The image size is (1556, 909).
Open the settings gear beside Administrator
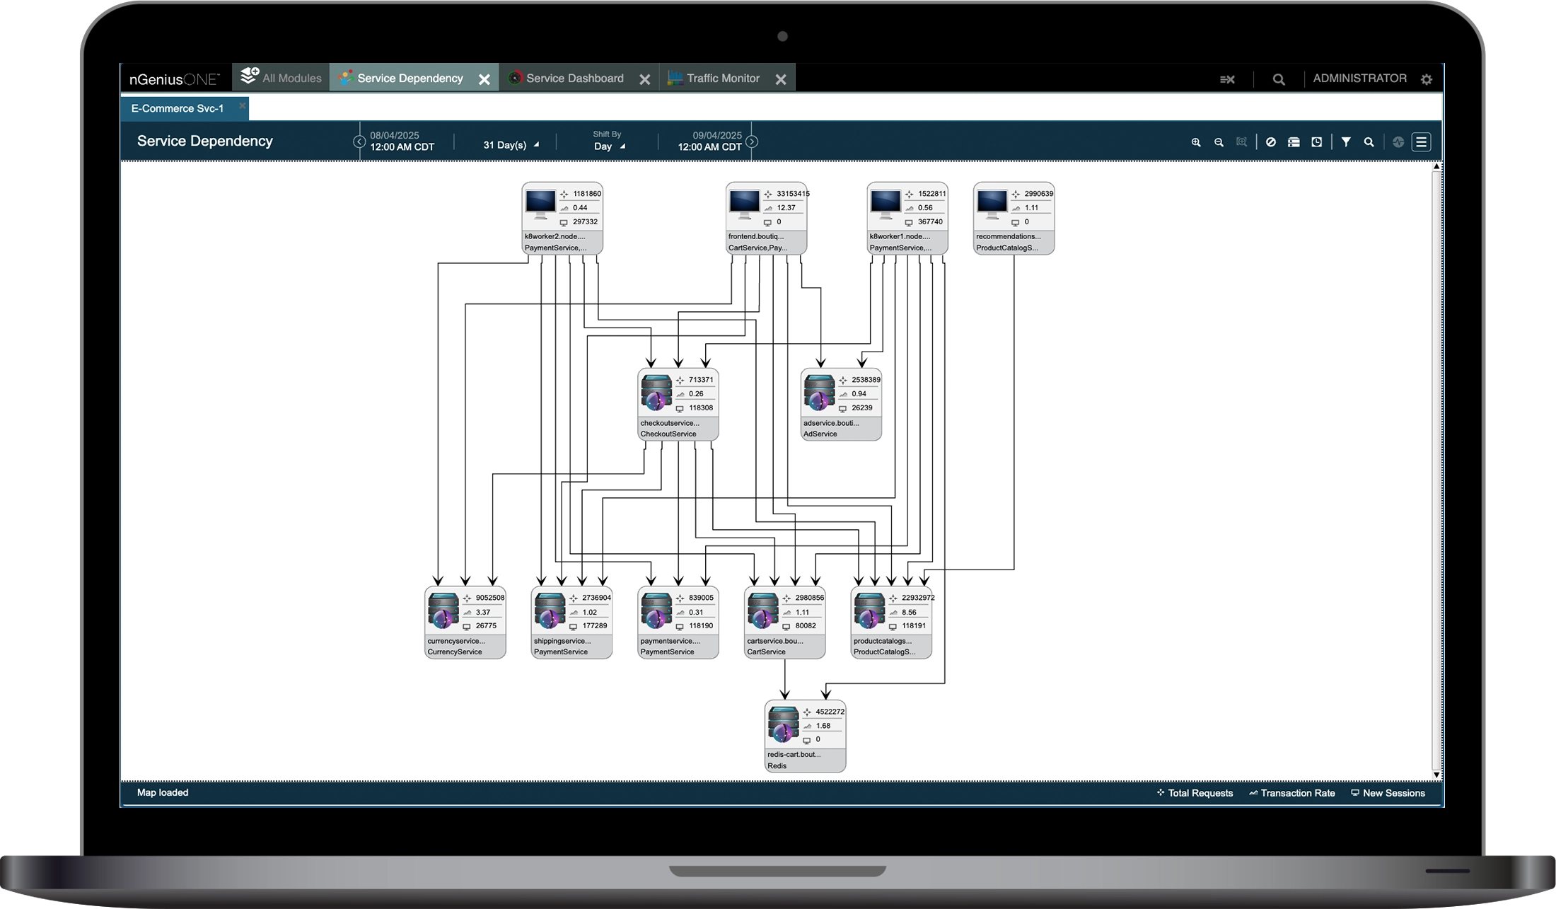point(1427,79)
